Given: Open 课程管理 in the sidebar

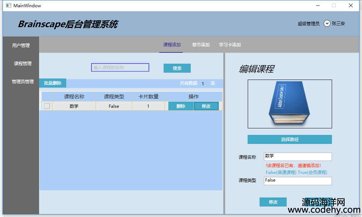Looking at the screenshot, I should coord(22,63).
